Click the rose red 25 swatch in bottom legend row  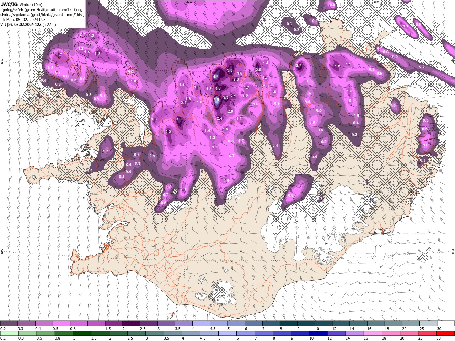click(x=427, y=333)
